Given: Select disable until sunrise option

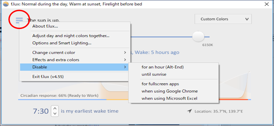Looking at the screenshot, I should coord(173,74).
